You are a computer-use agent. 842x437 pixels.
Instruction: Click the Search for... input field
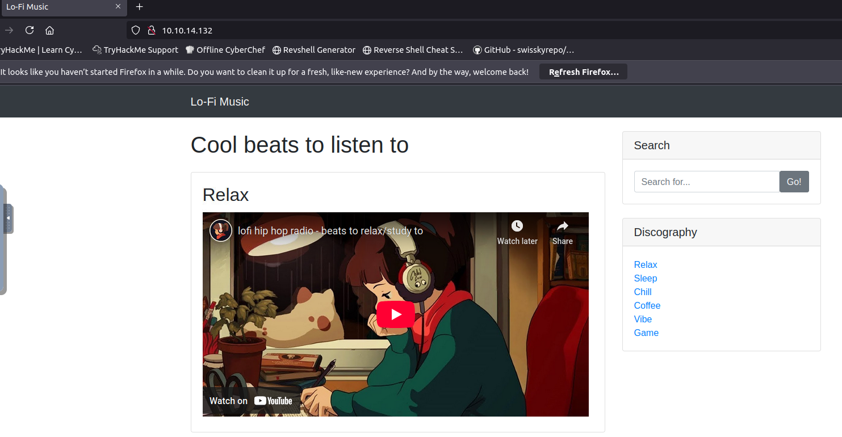click(x=706, y=182)
